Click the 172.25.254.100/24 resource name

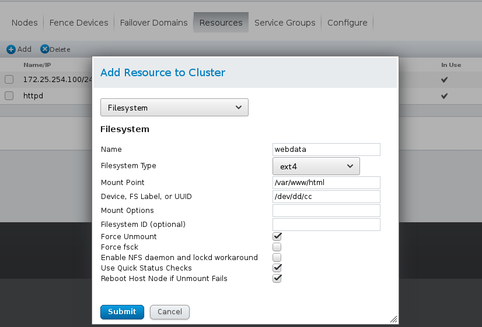click(x=58, y=79)
